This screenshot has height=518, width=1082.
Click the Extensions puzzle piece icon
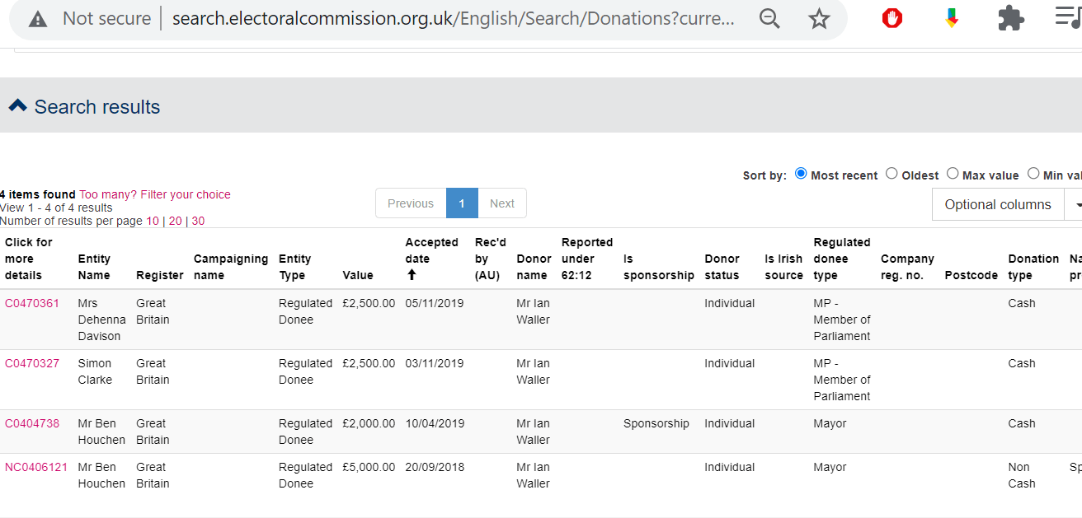point(1011,18)
